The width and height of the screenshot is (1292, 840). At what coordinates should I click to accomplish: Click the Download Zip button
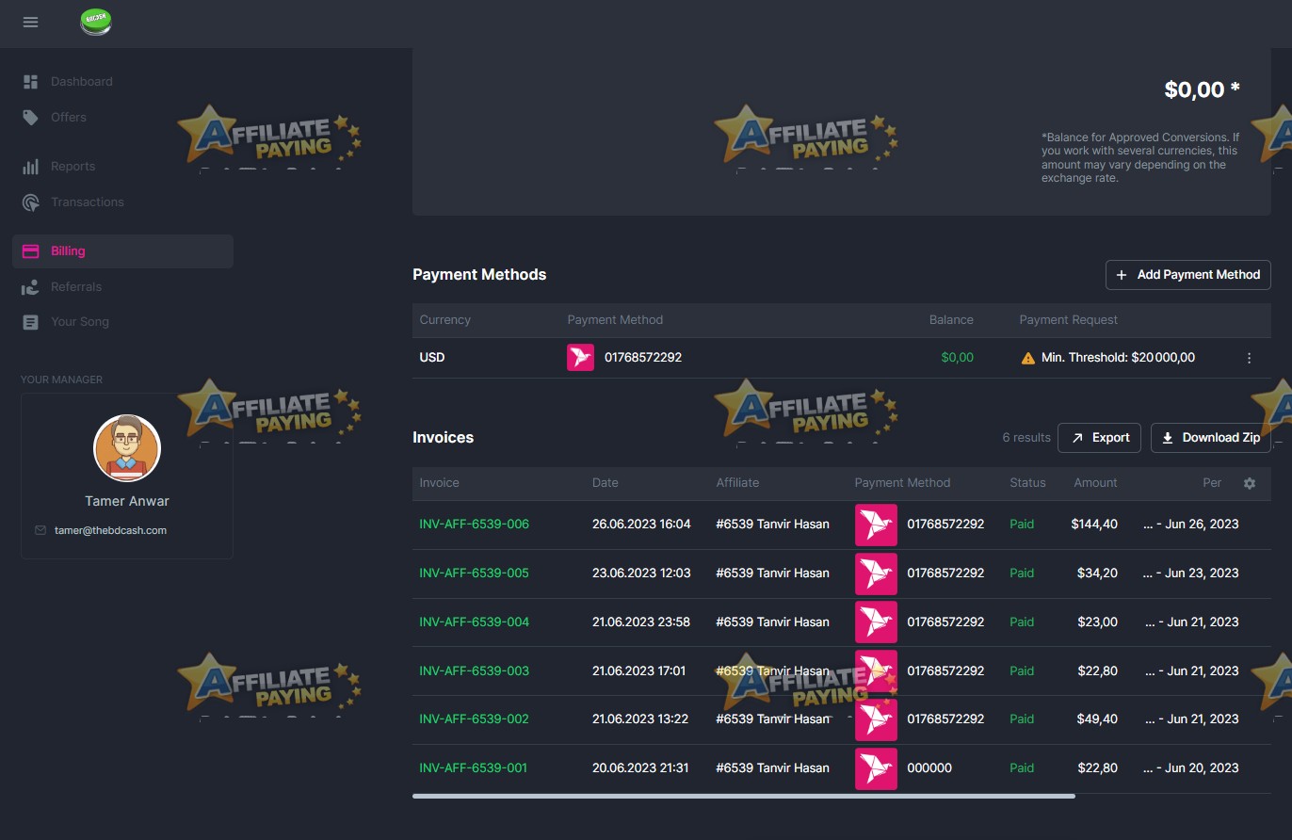[1210, 438]
